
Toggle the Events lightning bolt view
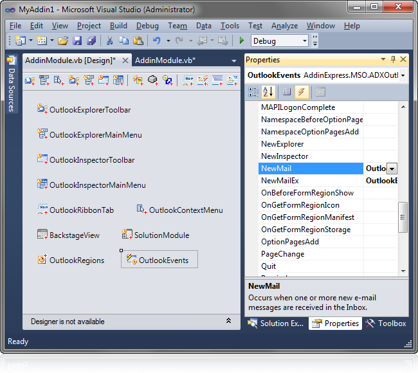[302, 92]
